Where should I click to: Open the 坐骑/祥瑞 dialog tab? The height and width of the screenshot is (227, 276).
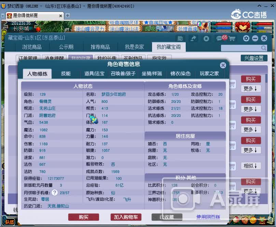click(152, 74)
